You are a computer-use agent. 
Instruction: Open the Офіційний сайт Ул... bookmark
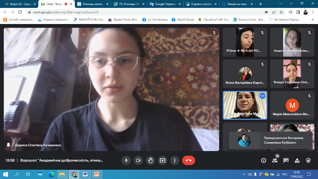[x=214, y=20]
